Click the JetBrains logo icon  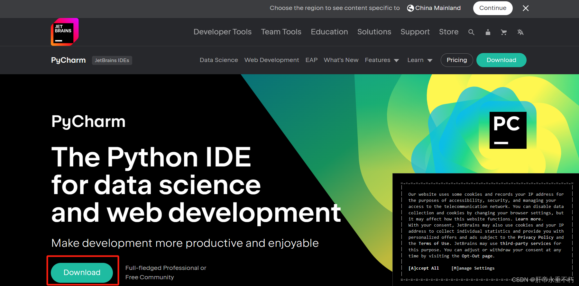tap(65, 32)
